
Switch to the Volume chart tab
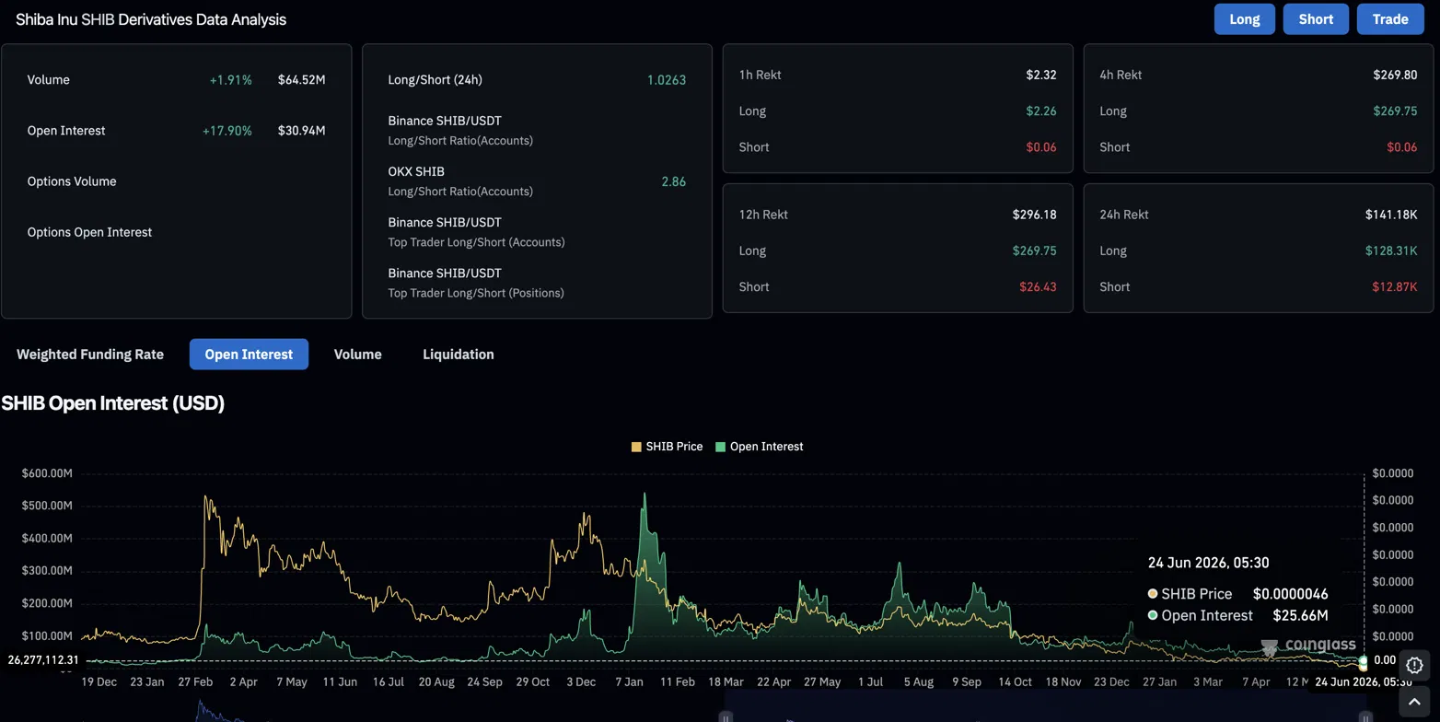pyautogui.click(x=357, y=355)
